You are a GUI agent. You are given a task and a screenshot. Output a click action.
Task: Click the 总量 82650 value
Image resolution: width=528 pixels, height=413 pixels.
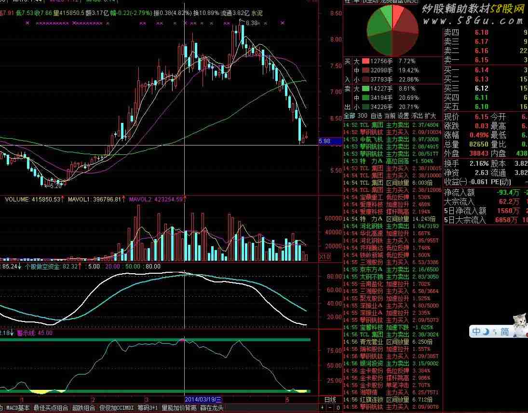[478, 145]
